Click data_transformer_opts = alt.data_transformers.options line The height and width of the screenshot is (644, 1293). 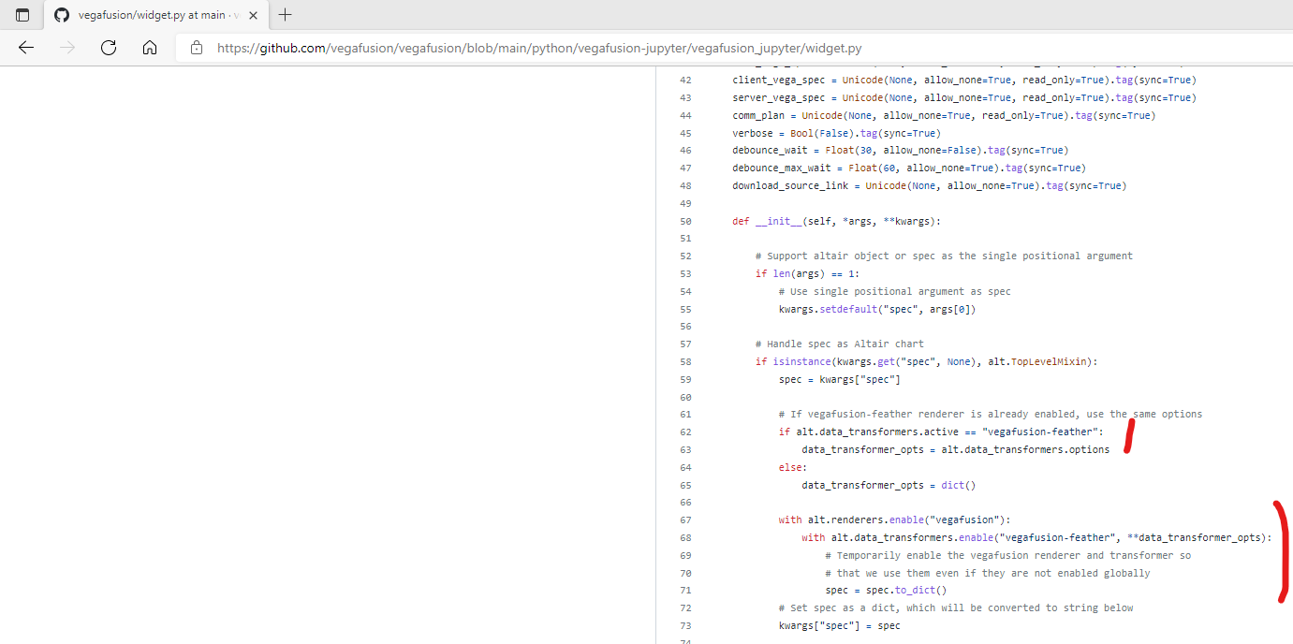(x=955, y=449)
